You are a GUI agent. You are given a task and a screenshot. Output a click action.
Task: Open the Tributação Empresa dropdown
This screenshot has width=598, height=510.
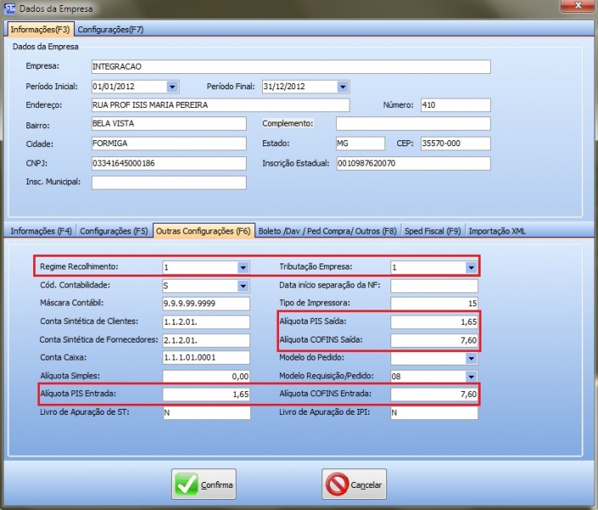click(x=471, y=267)
